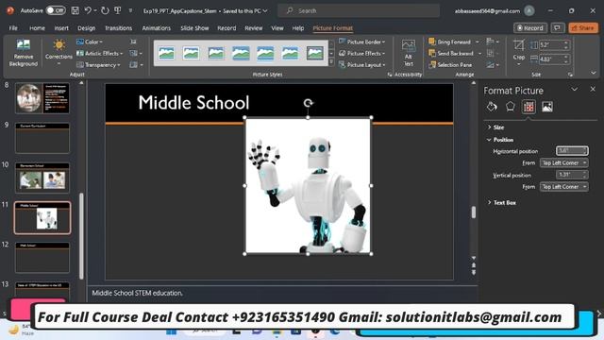The height and width of the screenshot is (340, 604).
Task: Select the first picture style thumbnail
Action: click(x=166, y=53)
